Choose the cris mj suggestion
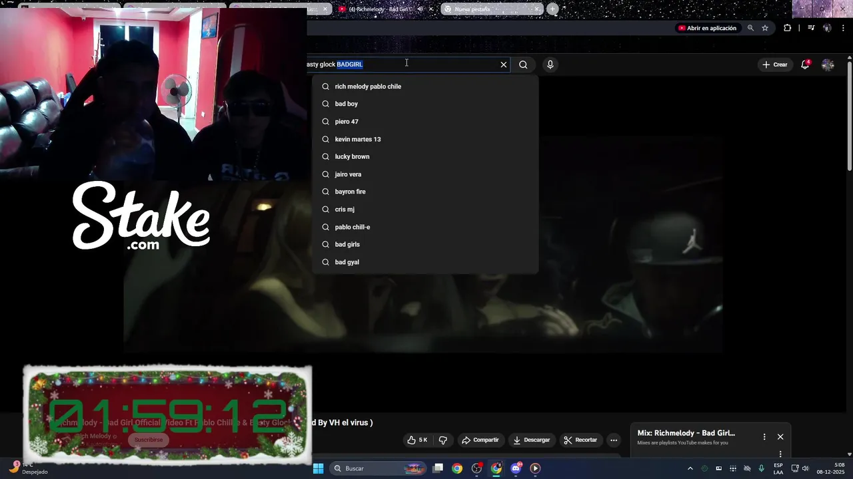 (x=425, y=210)
